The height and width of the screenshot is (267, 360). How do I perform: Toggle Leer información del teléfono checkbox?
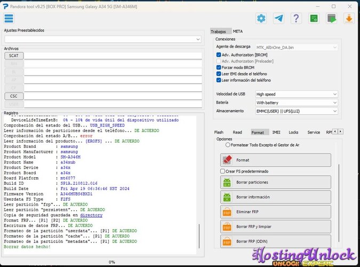[219, 80]
